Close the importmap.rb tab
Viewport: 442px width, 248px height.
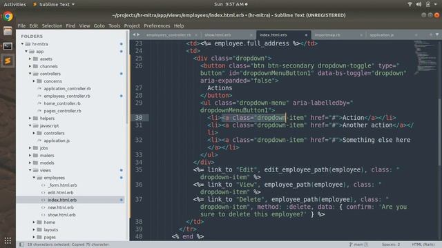pos(361,35)
